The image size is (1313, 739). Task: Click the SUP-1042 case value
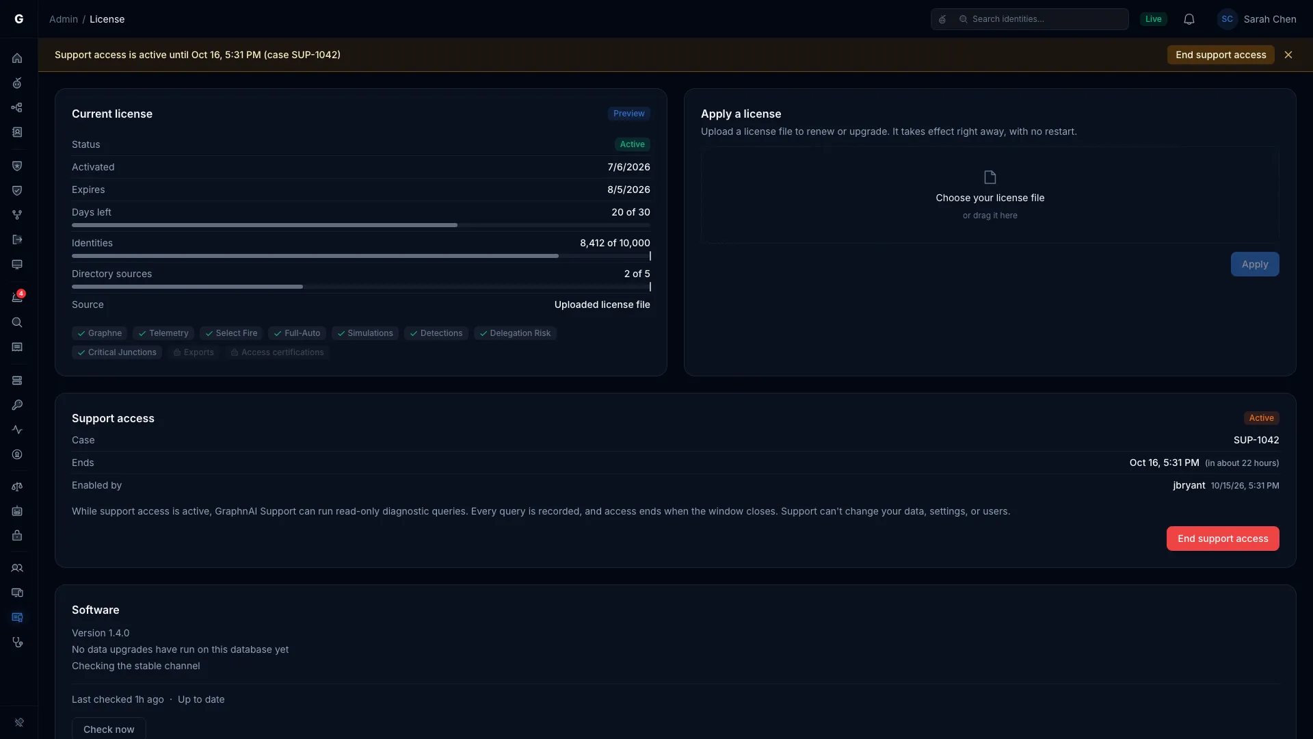1256,440
